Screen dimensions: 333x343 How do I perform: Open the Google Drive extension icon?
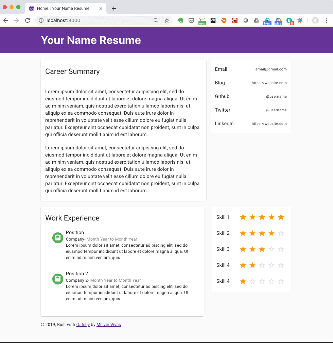(256, 20)
